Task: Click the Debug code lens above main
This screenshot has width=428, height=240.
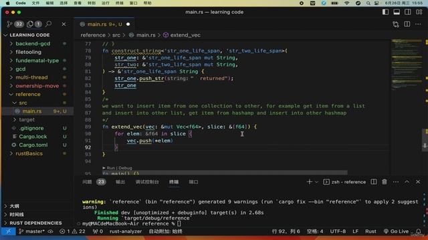Action: (x=125, y=168)
